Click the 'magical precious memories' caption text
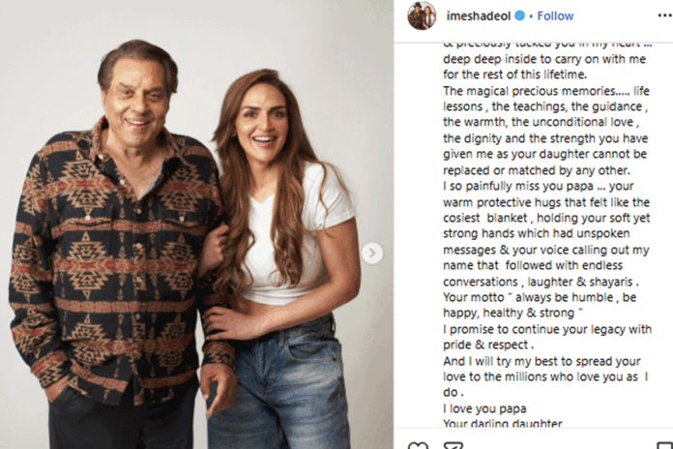 (529, 88)
